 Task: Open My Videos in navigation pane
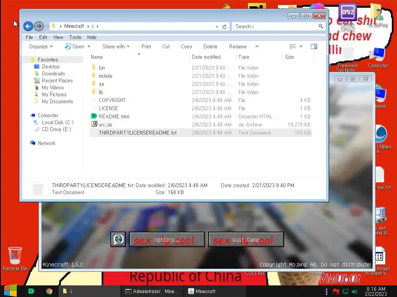click(53, 87)
